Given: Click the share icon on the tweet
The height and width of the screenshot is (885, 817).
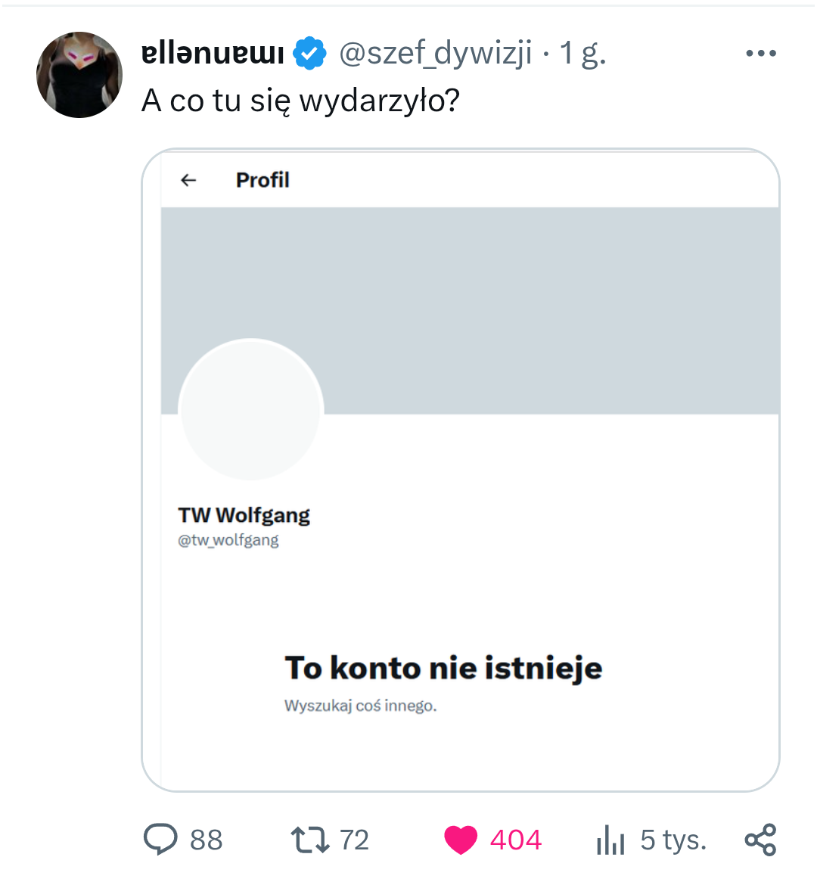Looking at the screenshot, I should pos(760,840).
